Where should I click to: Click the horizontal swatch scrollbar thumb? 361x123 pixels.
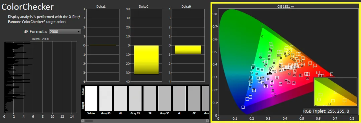coord(89,121)
